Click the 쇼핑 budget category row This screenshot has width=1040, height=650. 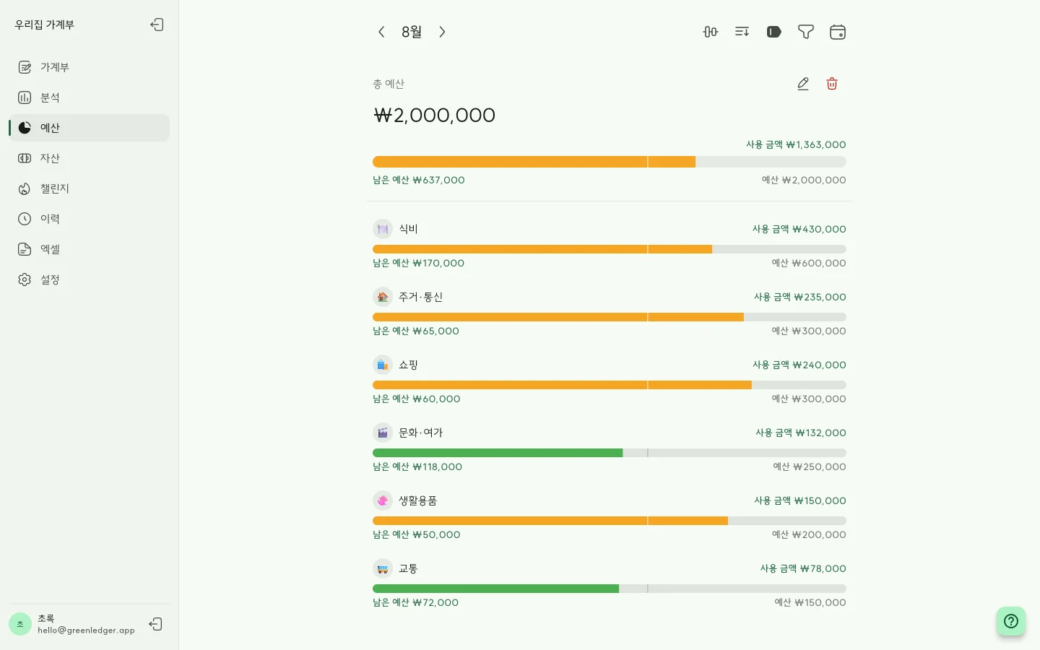click(x=610, y=381)
